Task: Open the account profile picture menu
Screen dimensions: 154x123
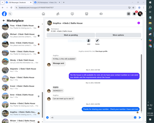Action: [x=140, y=14]
